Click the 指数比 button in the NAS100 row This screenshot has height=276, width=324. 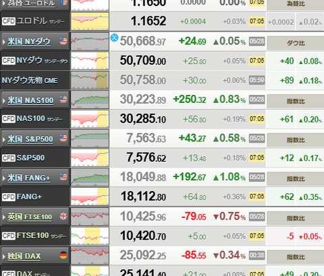point(296,101)
